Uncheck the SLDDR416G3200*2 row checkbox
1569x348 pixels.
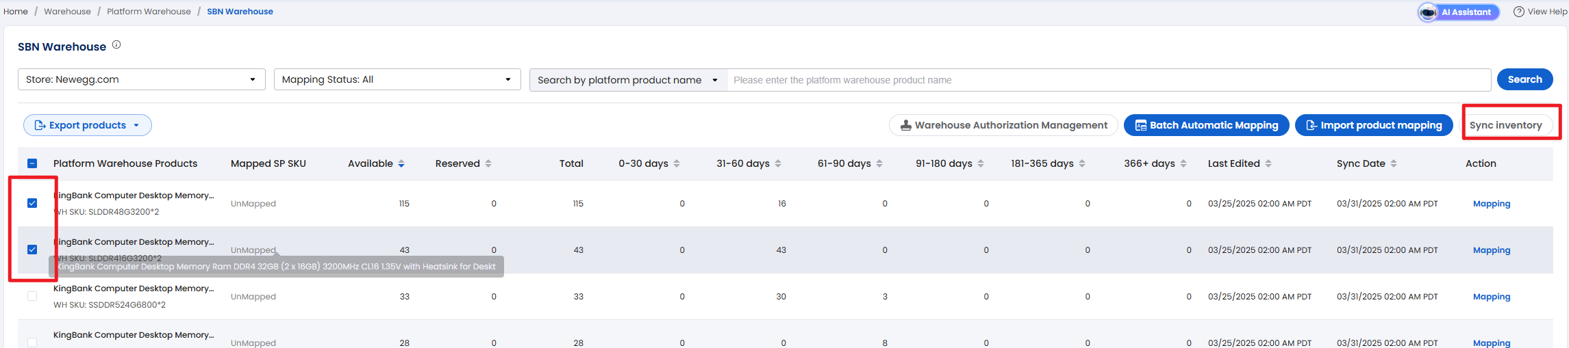pos(32,250)
